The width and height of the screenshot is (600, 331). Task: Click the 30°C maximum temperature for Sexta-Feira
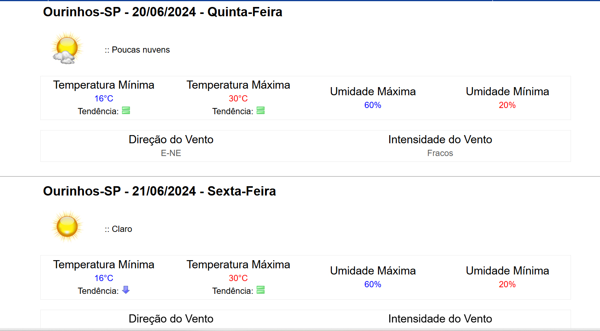(238, 278)
